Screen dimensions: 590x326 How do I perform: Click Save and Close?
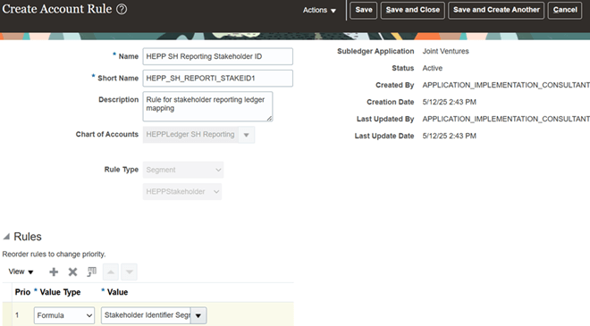point(412,10)
